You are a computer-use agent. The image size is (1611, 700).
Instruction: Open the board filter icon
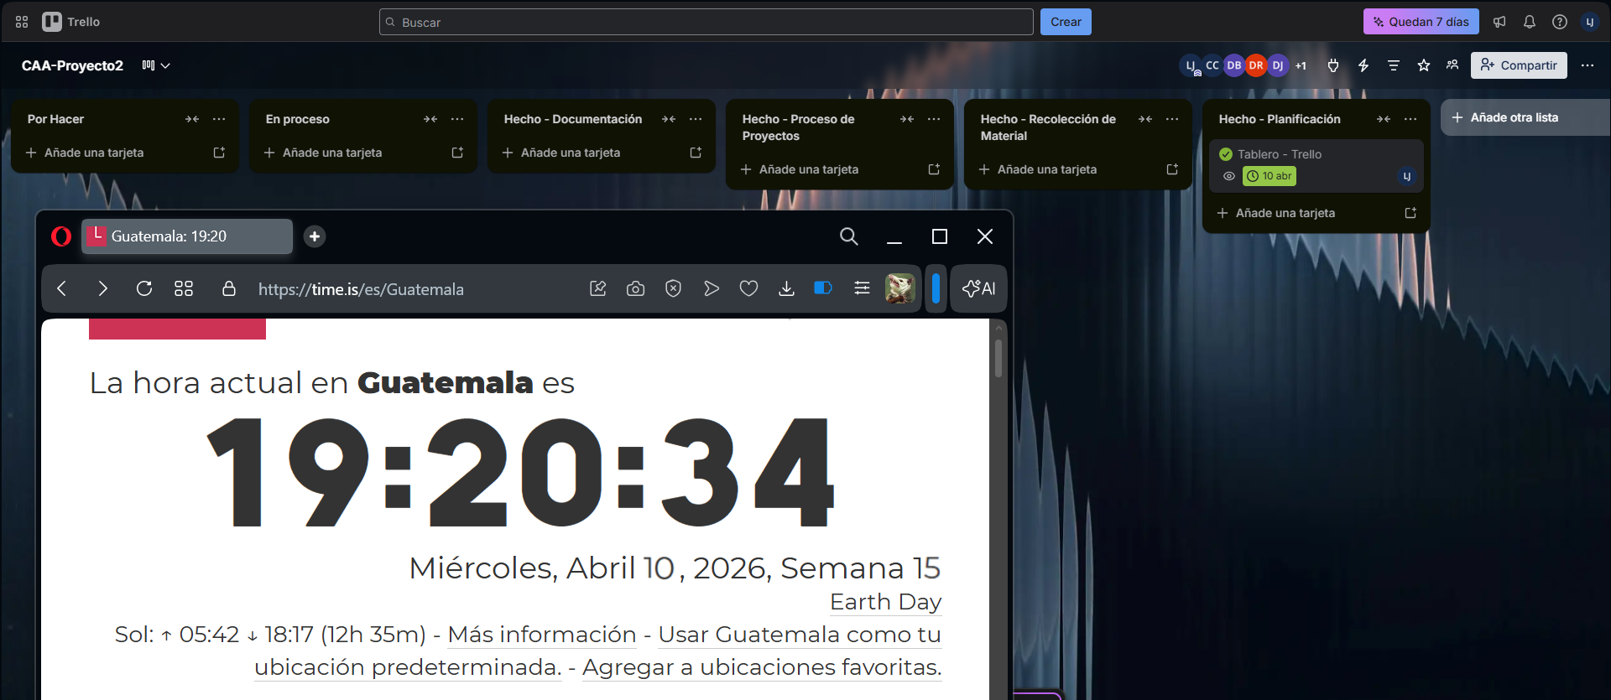1394,65
